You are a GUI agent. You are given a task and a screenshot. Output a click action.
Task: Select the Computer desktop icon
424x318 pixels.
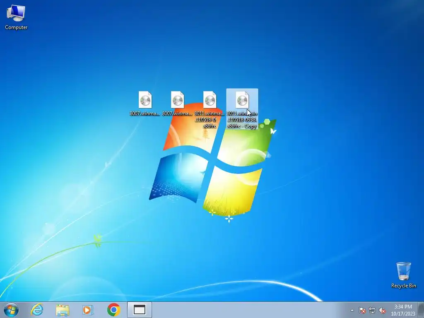16,17
